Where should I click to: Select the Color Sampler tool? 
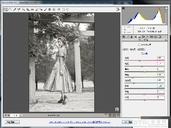pos(19,10)
